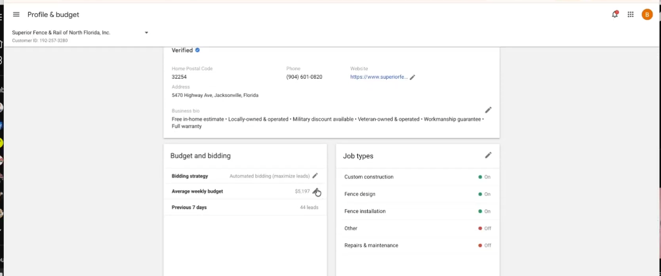Edit Job types pencil icon
This screenshot has width=661, height=276.
tap(488, 155)
